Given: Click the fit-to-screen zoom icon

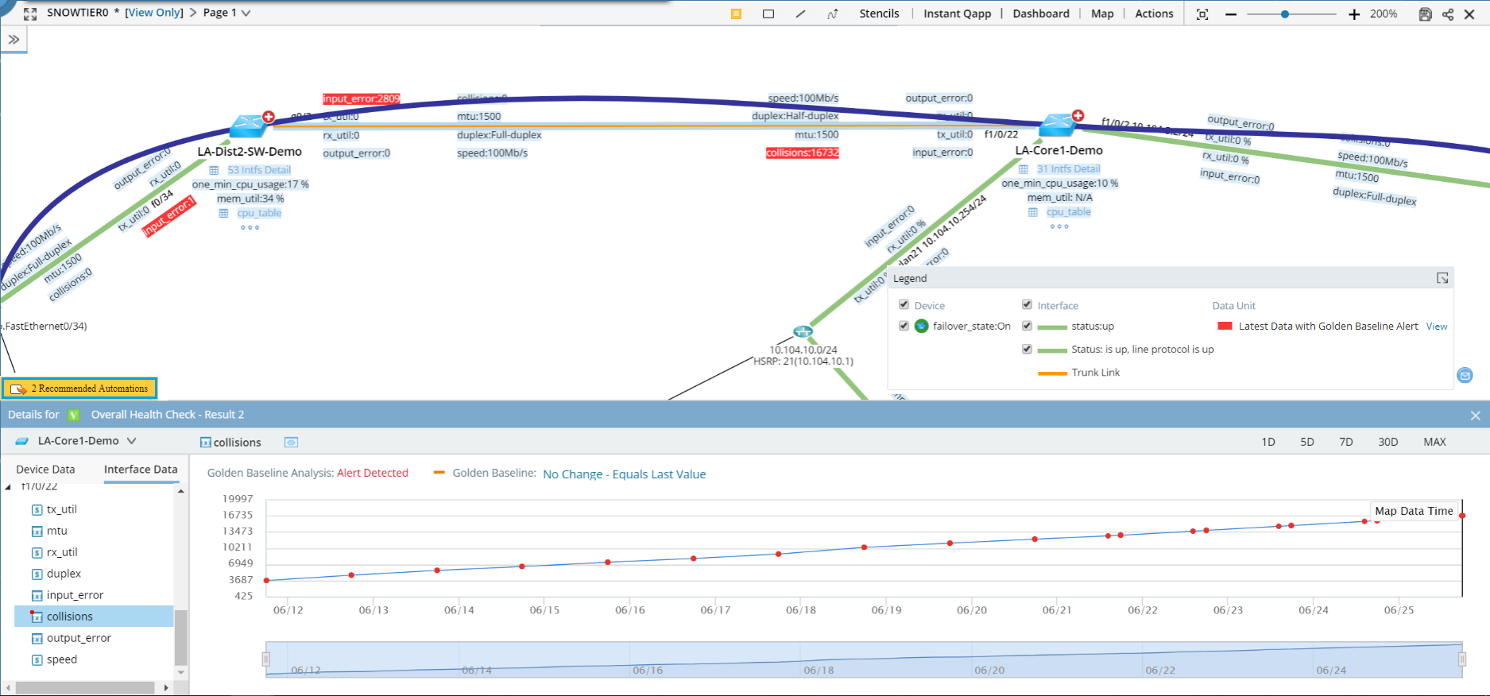Looking at the screenshot, I should click(x=1202, y=14).
